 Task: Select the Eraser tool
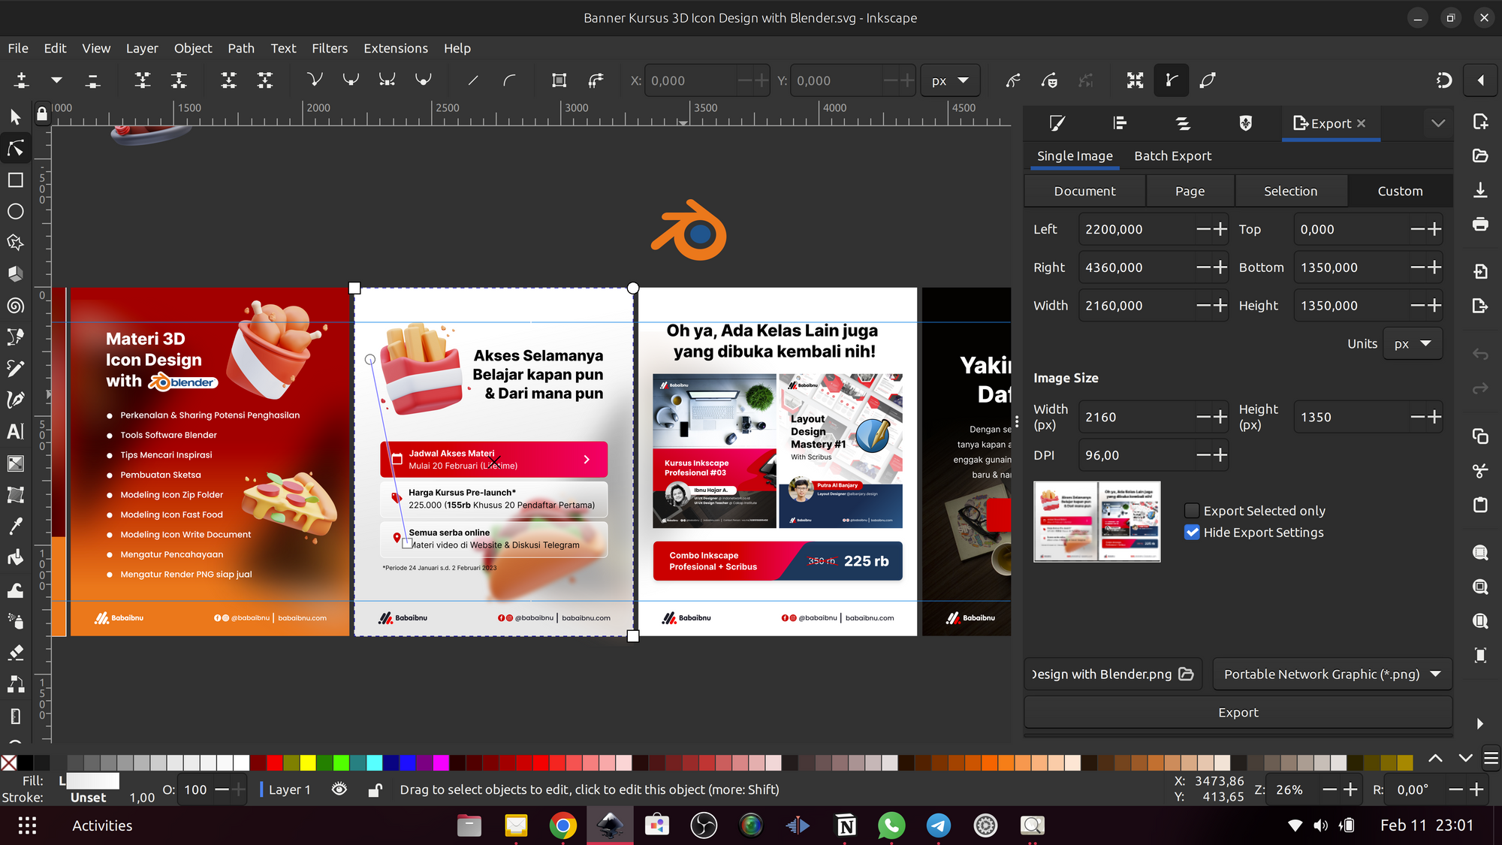pos(15,652)
